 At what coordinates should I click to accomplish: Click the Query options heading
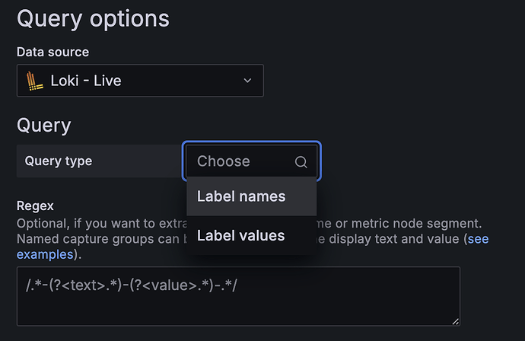click(x=93, y=18)
